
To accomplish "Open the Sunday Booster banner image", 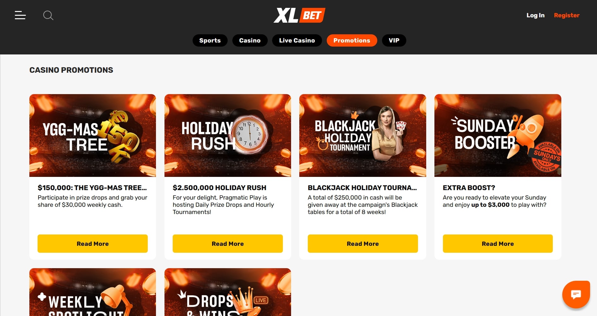I will [498, 135].
